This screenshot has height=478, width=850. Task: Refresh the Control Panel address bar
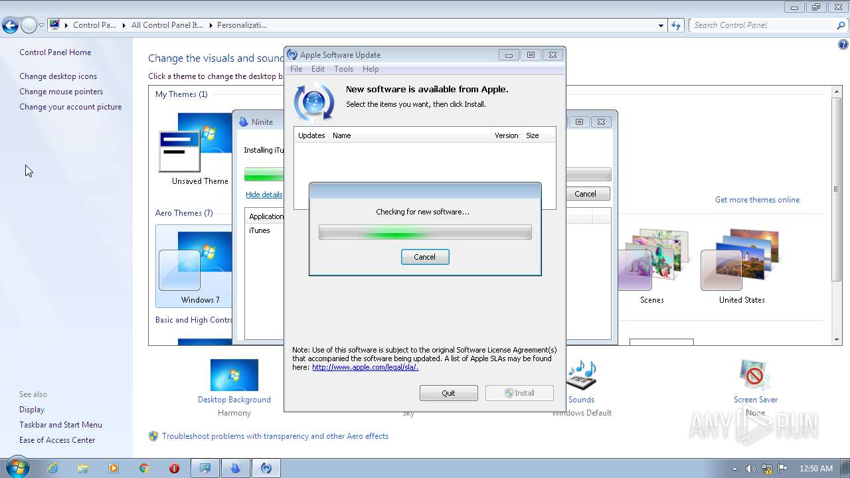click(676, 25)
